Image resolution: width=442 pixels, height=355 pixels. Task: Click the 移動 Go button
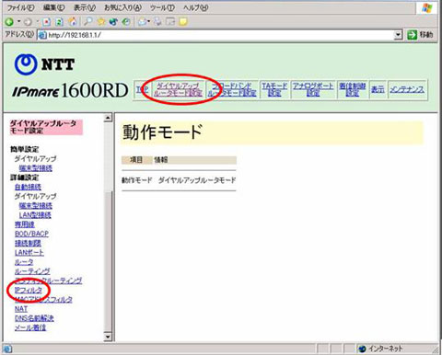point(420,35)
